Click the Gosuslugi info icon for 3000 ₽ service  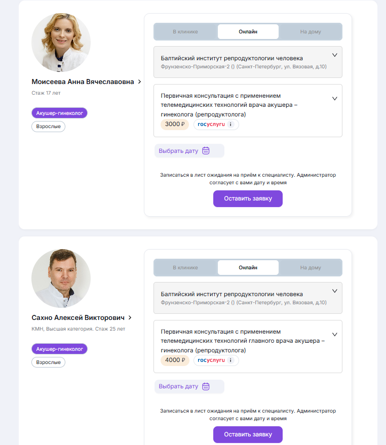pos(230,125)
